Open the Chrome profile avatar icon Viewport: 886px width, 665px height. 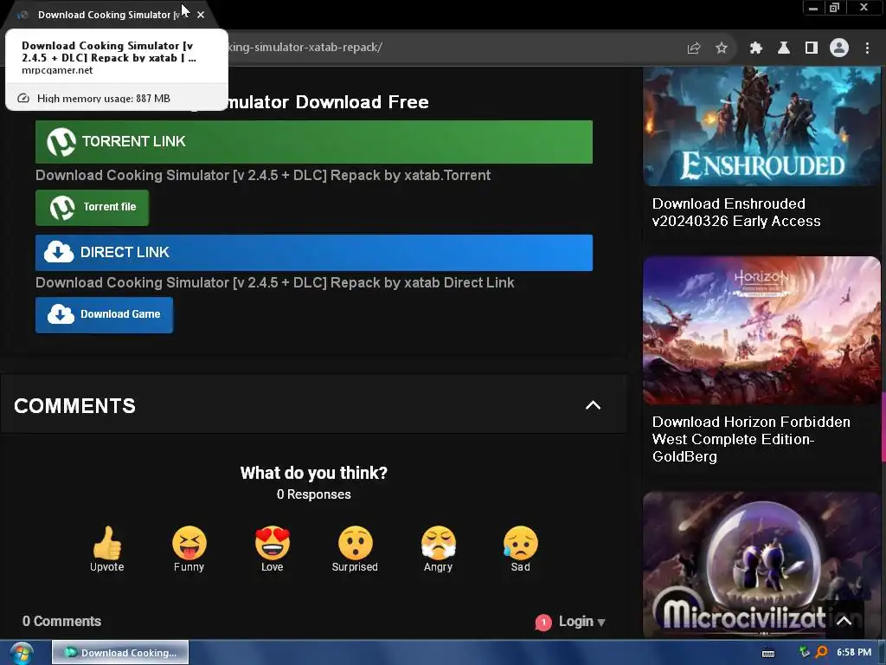pyautogui.click(x=839, y=48)
